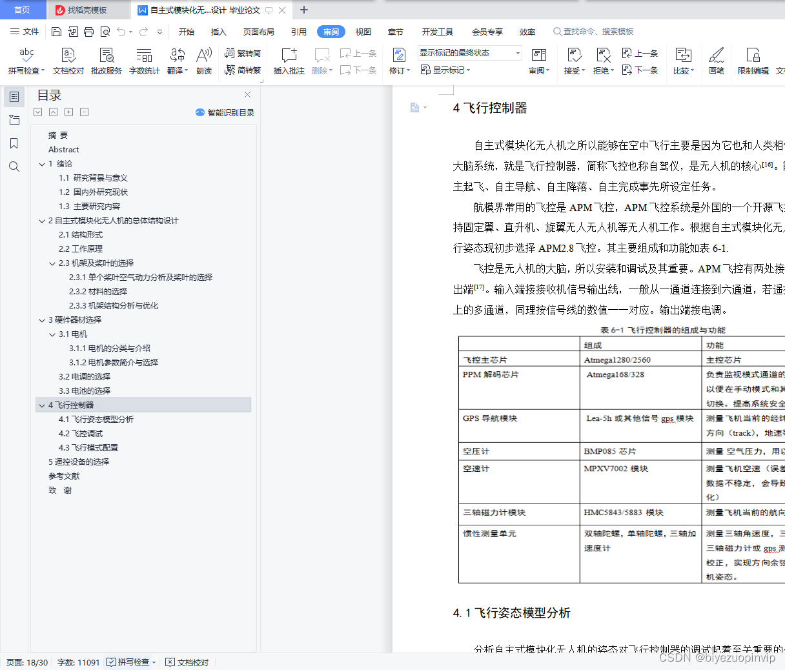Image resolution: width=785 pixels, height=670 pixels.
Task: Insert a comment (插入批注)
Action: click(289, 61)
